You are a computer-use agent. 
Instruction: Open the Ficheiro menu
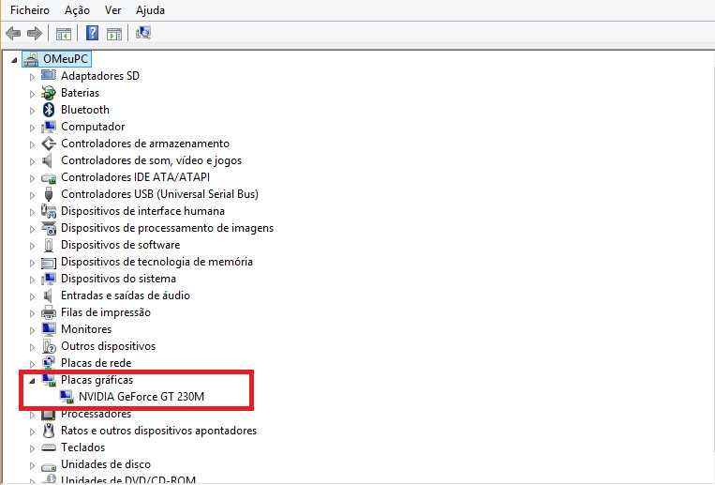click(x=30, y=10)
